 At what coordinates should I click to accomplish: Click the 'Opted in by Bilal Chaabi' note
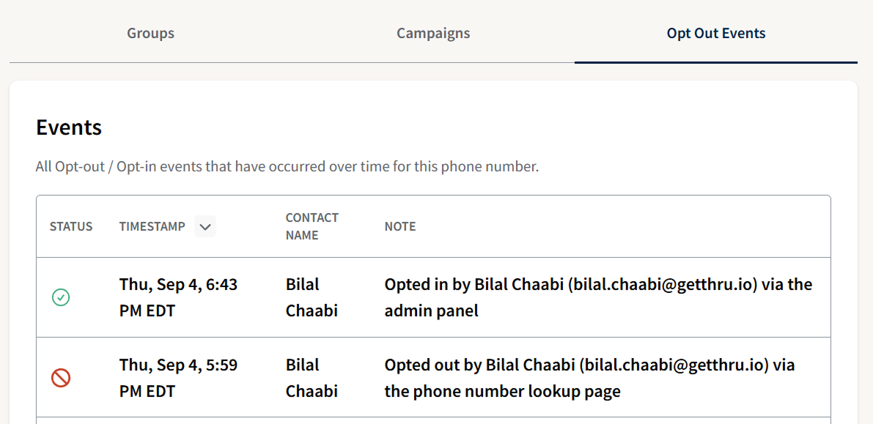coord(597,284)
